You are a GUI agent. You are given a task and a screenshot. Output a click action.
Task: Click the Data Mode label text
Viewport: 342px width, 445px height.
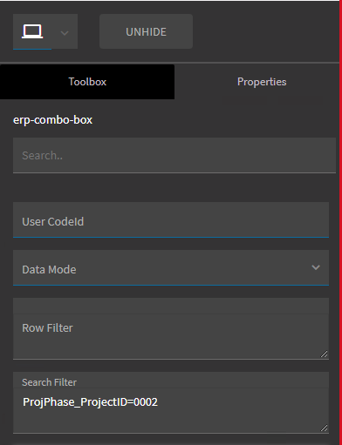point(49,270)
